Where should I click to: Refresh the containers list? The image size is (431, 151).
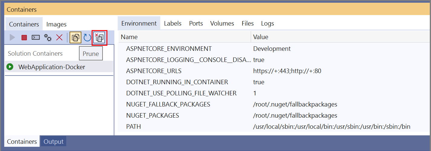coord(87,38)
